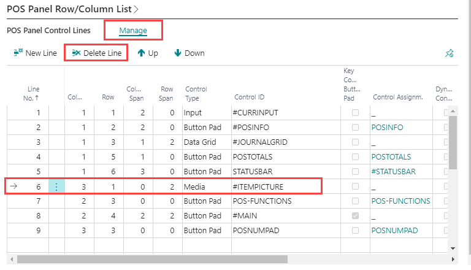Click the Up arrow icon

[141, 53]
